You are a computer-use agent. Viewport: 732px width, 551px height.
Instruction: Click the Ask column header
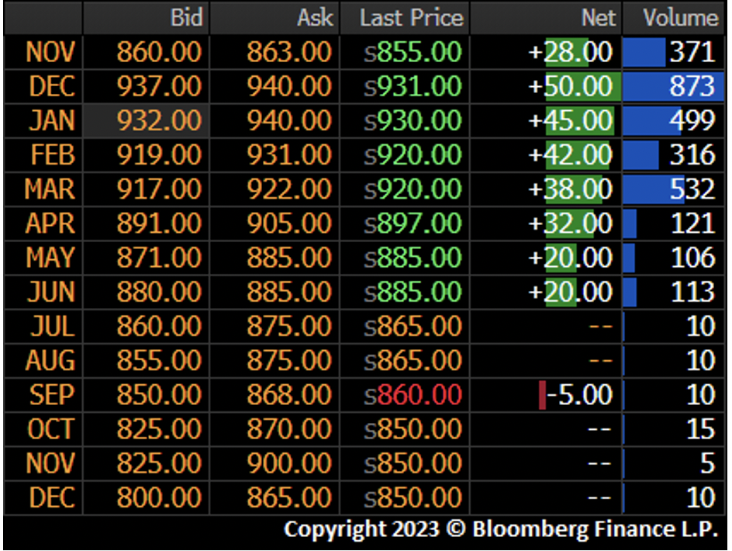[x=315, y=18]
